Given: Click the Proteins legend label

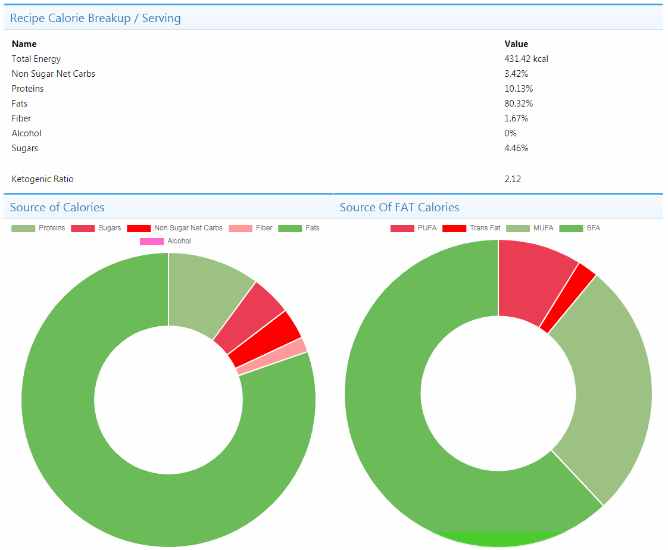Looking at the screenshot, I should pos(52,228).
